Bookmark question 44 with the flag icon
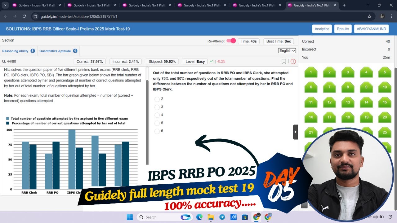The image size is (397, 223). tap(284, 61)
